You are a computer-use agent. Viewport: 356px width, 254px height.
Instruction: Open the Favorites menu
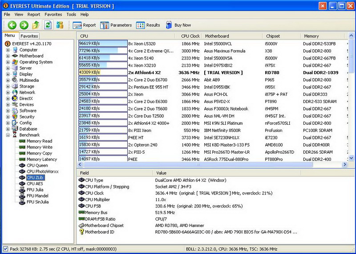point(53,15)
